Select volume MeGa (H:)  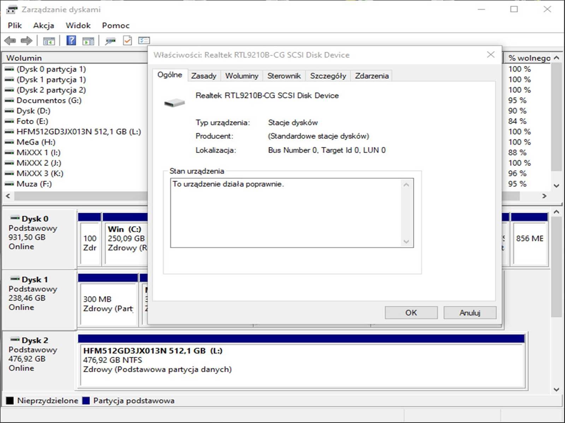pyautogui.click(x=36, y=142)
